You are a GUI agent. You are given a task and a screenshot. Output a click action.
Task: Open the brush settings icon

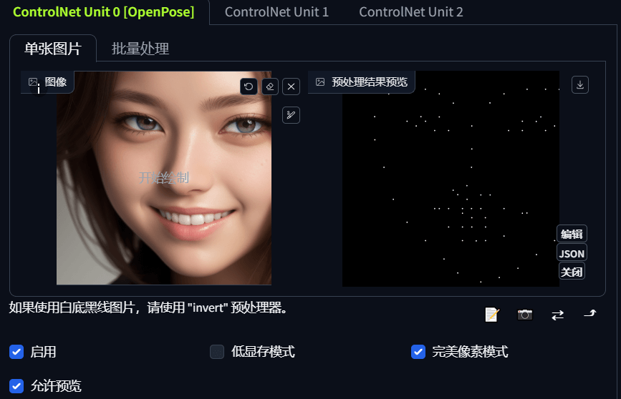291,115
